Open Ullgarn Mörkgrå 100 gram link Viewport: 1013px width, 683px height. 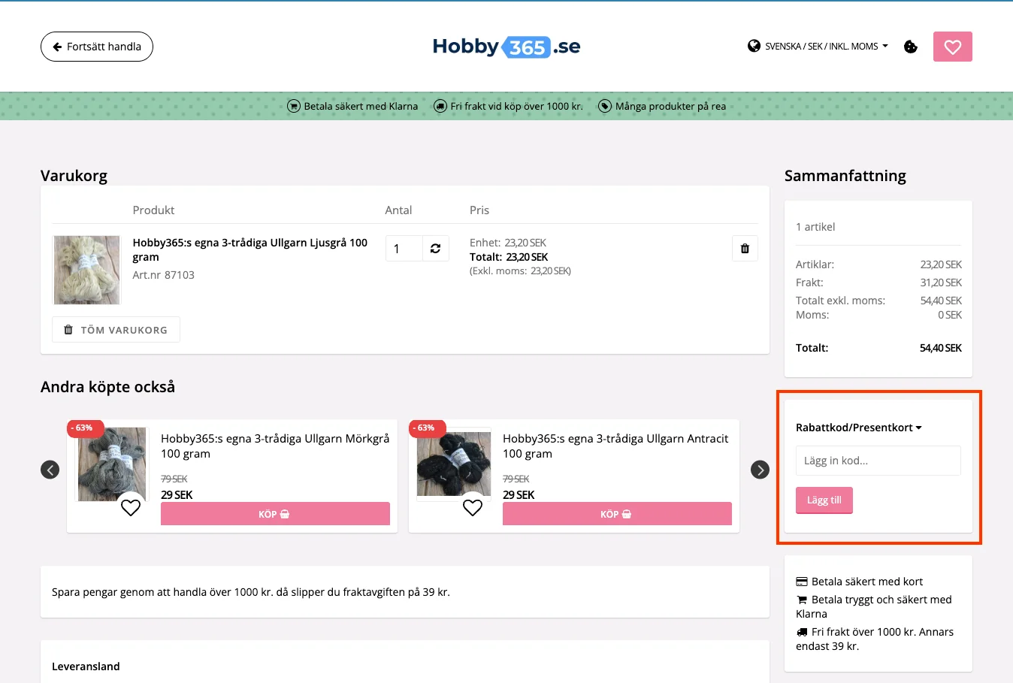pos(275,446)
